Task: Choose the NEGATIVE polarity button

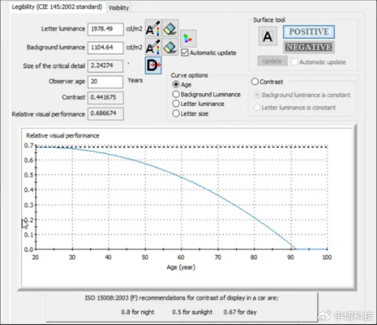Action: pyautogui.click(x=309, y=47)
